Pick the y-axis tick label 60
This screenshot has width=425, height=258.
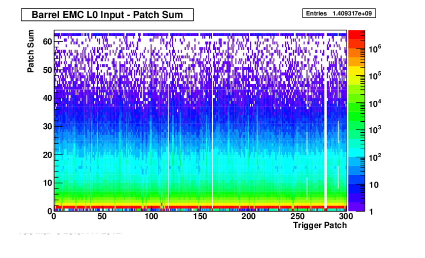(47, 41)
